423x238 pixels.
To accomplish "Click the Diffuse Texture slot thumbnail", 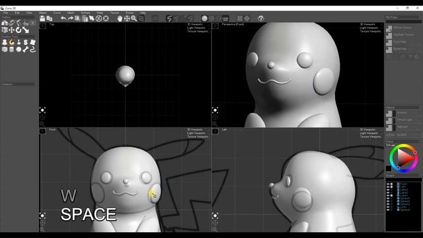I will coord(389,28).
